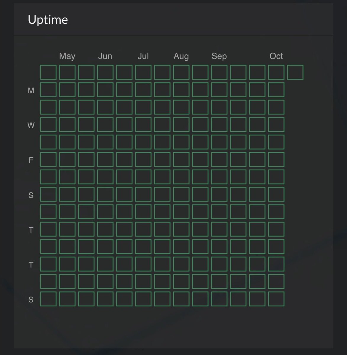
Task: Click top-row uptime cell directly under Aug
Action: click(x=181, y=72)
